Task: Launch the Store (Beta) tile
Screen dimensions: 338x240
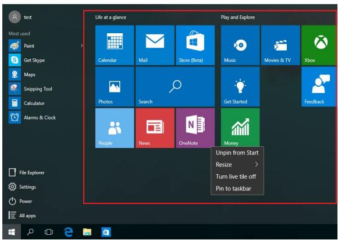Action: [x=195, y=45]
